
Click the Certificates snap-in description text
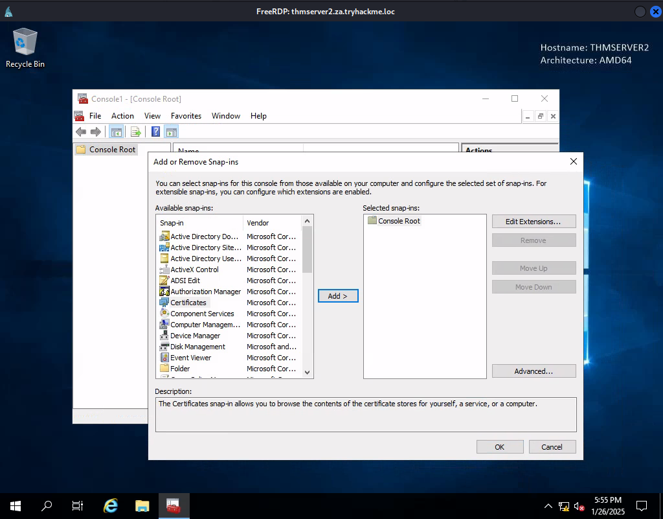coord(348,404)
